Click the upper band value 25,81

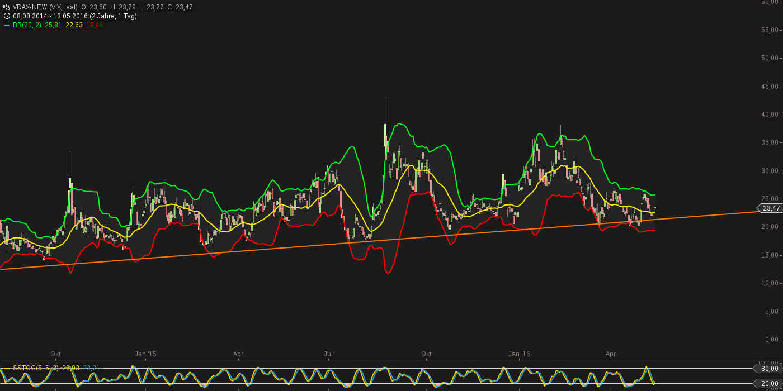[53, 25]
